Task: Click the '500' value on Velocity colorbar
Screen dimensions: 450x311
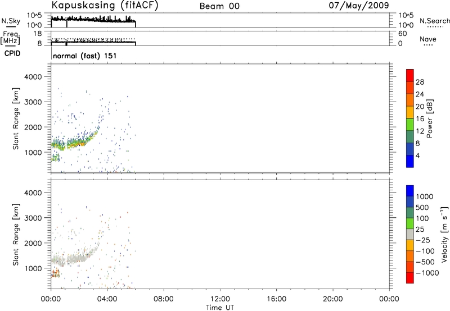Action: click(x=422, y=208)
